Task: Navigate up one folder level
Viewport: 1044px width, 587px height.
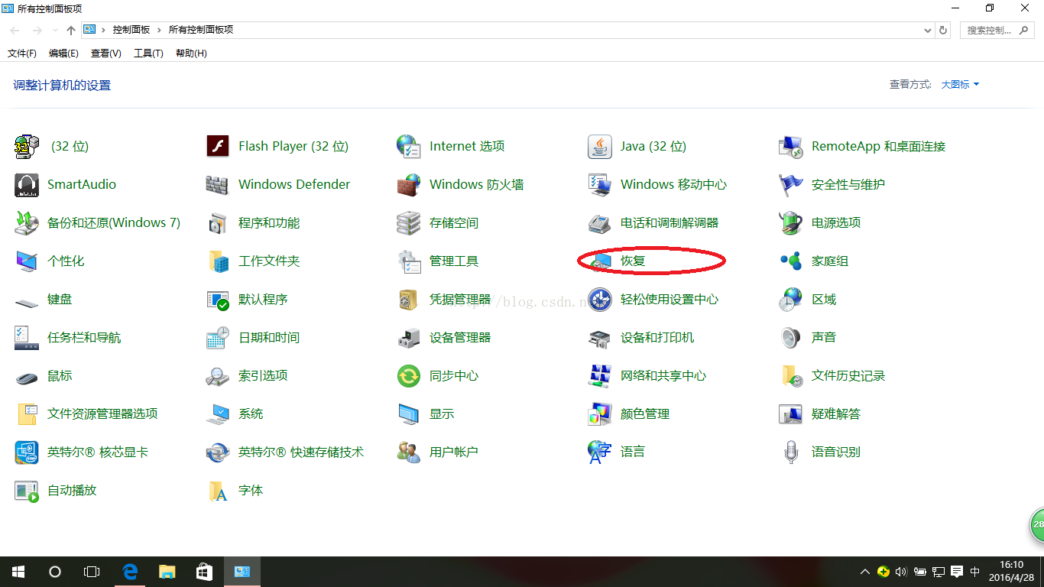Action: (71, 30)
